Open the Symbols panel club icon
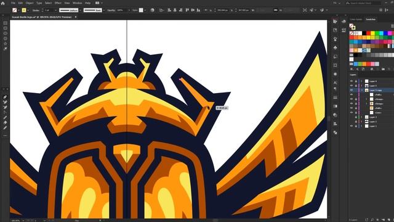The height and width of the screenshot is (222, 394). point(335,47)
